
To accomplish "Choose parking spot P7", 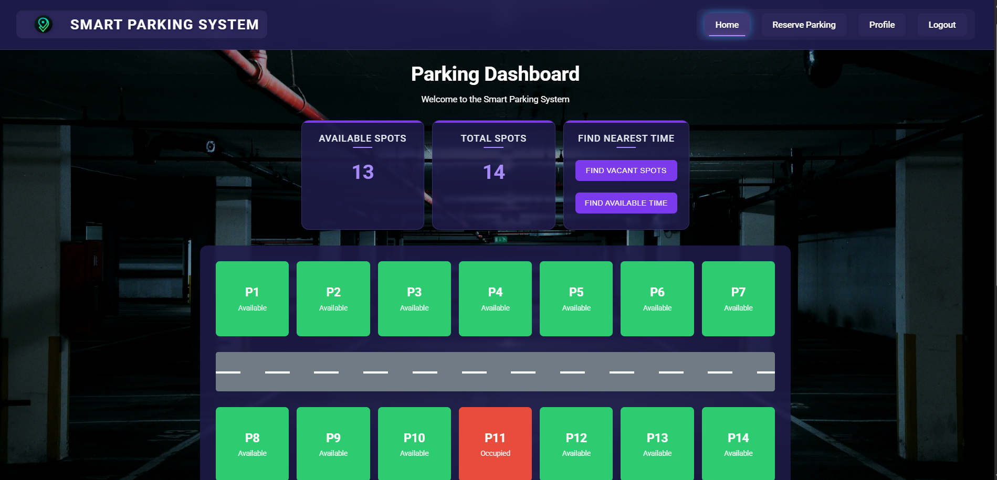I will point(738,298).
